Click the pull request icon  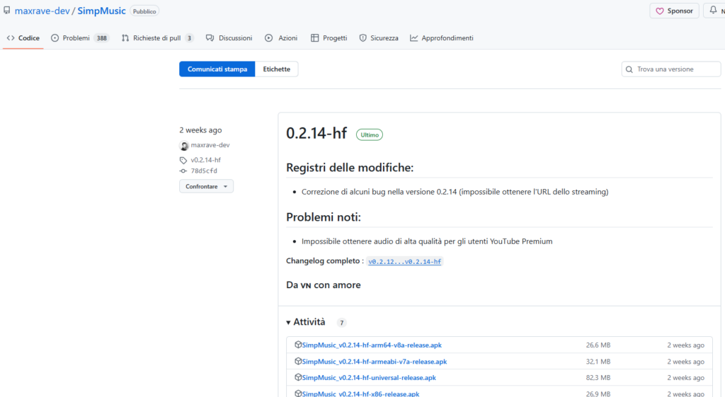[x=125, y=38]
